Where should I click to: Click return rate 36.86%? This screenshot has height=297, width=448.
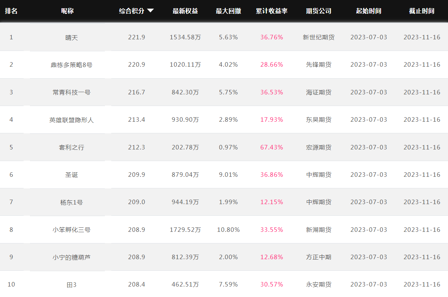272,175
